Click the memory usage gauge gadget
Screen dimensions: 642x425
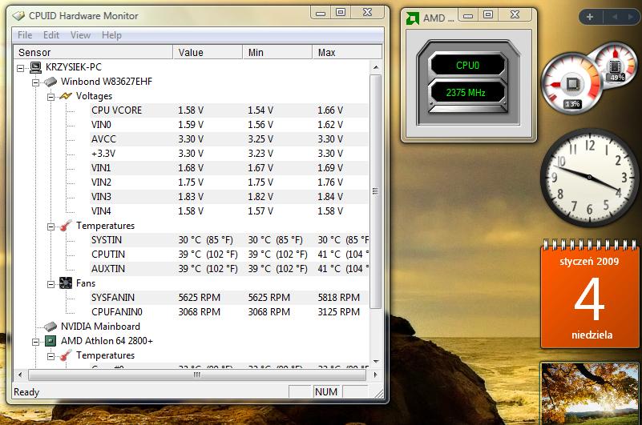pos(616,64)
